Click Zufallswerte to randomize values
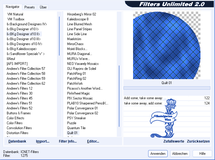The image size is (215, 160). [174, 141]
